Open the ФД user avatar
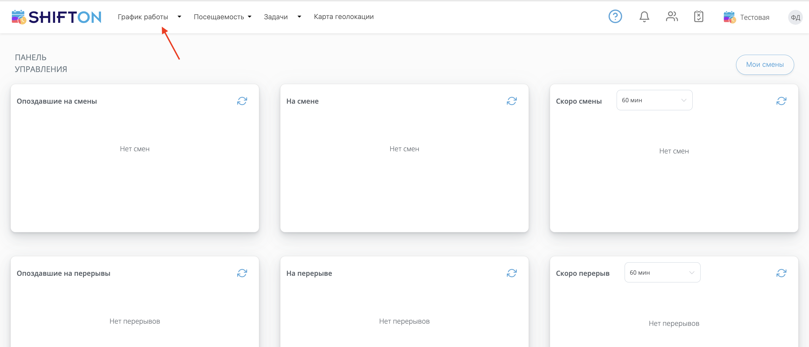809x347 pixels. pyautogui.click(x=795, y=17)
